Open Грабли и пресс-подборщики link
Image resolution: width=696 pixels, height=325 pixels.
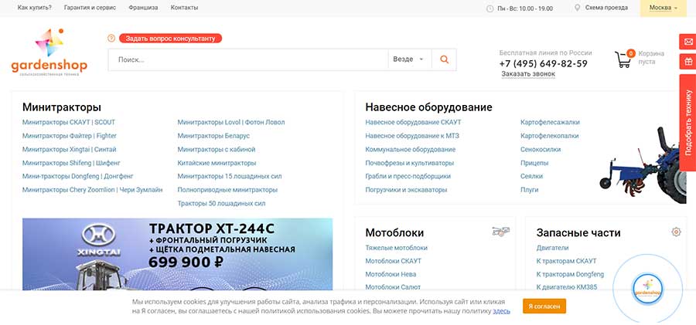408,176
